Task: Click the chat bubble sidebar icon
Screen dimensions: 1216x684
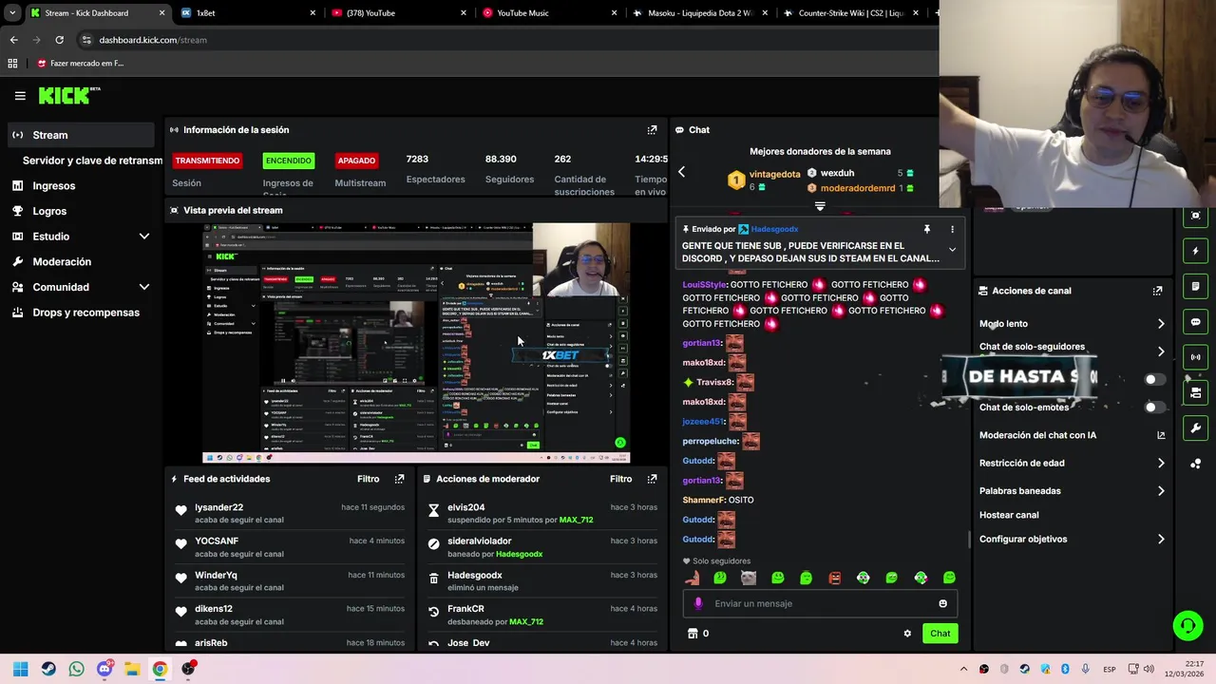Action: click(x=1195, y=322)
